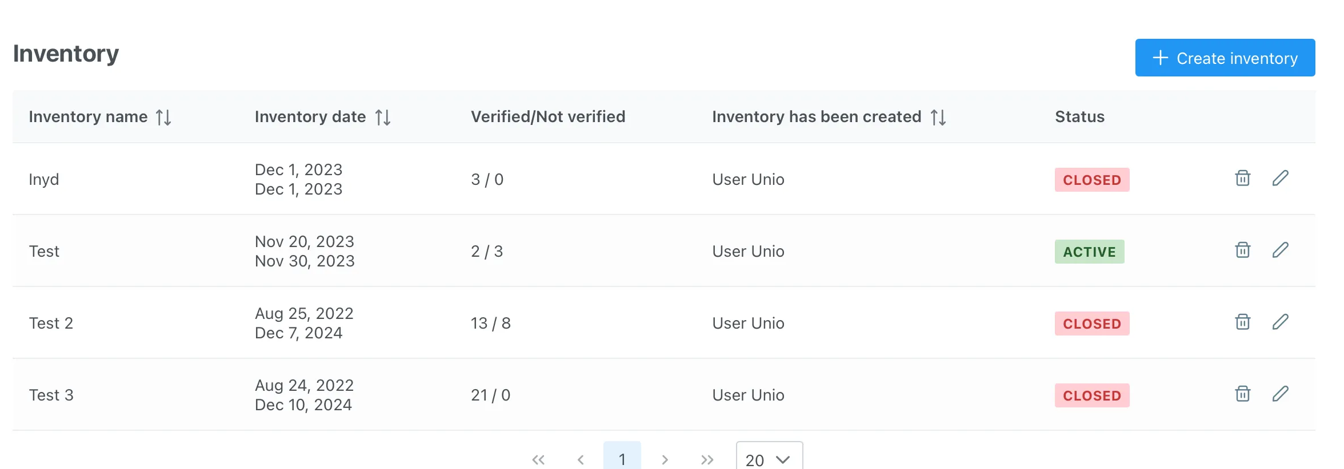The height and width of the screenshot is (469, 1344).
Task: Click the CLOSED status badge for Inyd
Action: (1091, 180)
